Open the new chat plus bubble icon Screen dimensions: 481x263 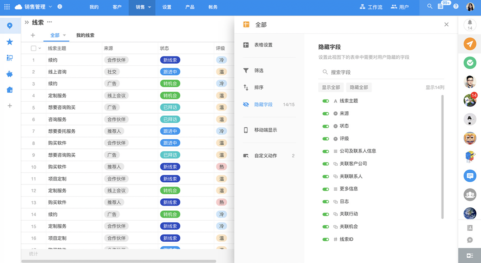470,240
